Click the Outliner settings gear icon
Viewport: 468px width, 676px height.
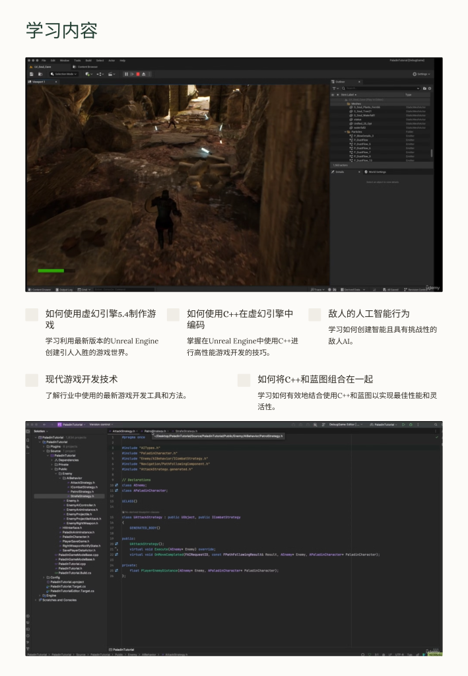[430, 88]
